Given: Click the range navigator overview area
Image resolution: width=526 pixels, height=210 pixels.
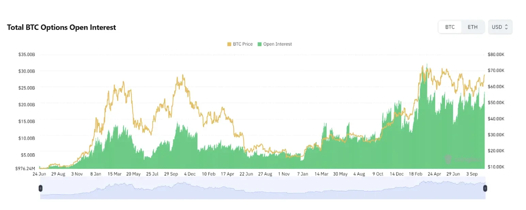Looking at the screenshot, I should coord(262,190).
